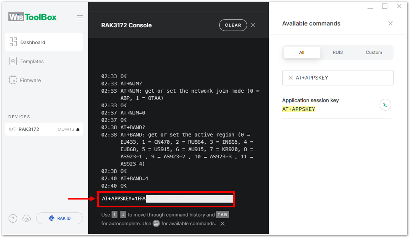This screenshot has width=410, height=238.
Task: Dismiss the console usage hint
Action: coord(222,224)
